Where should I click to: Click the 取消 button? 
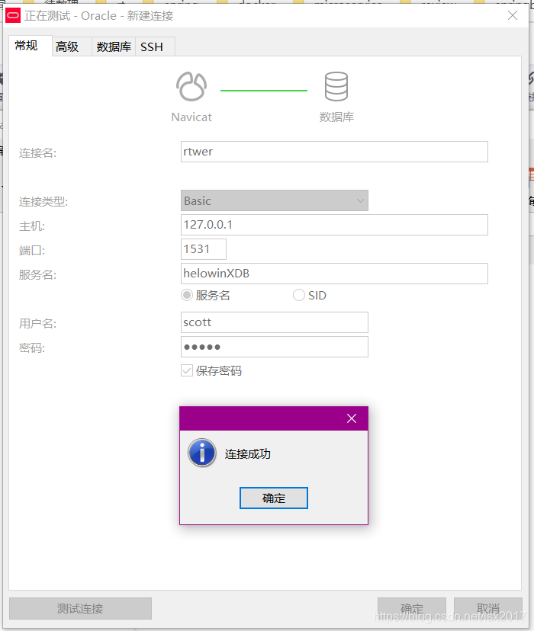click(488, 608)
